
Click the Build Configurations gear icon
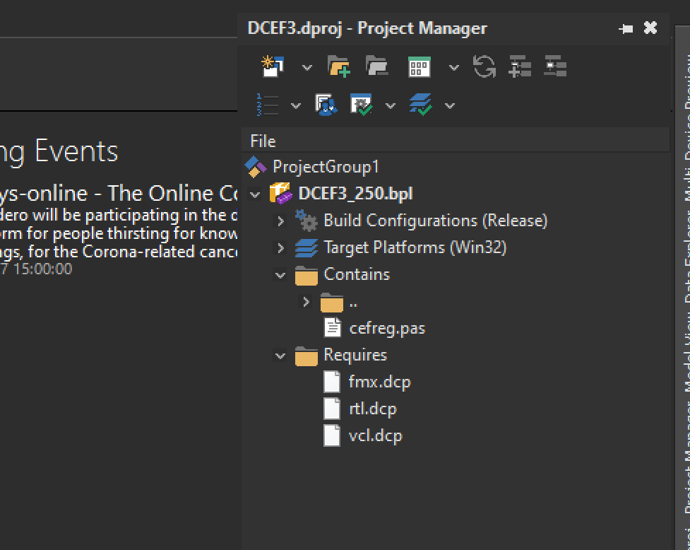click(307, 220)
